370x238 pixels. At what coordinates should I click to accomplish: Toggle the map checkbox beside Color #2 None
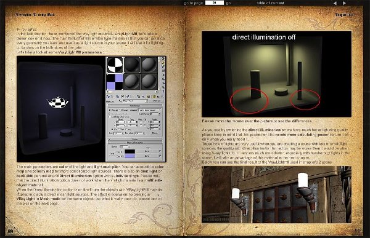[x=160, y=156]
